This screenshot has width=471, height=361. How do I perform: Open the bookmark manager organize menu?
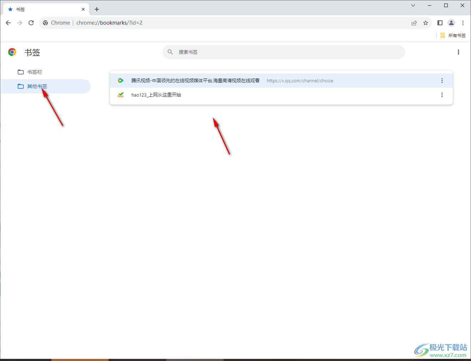coord(459,52)
